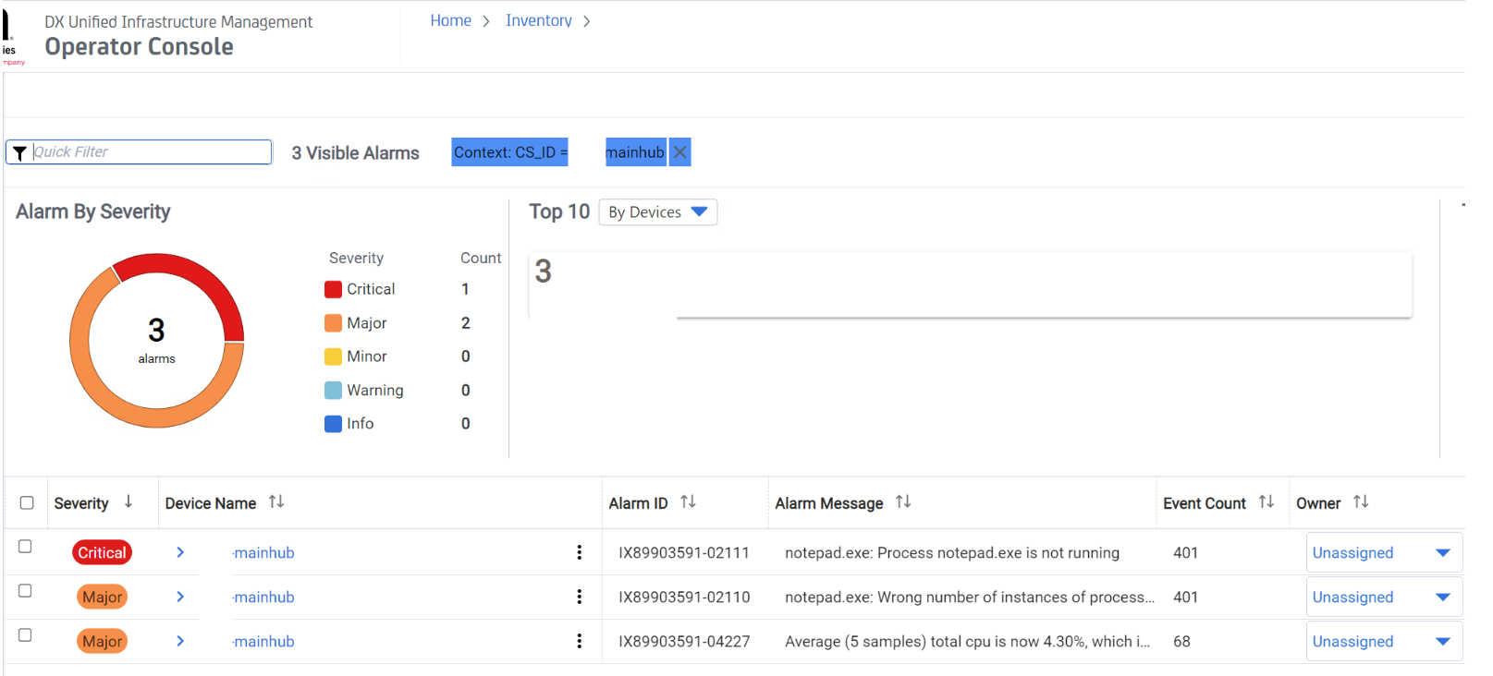Remove the mainhub context filter
Viewport: 1493px width, 676px height.
679,152
